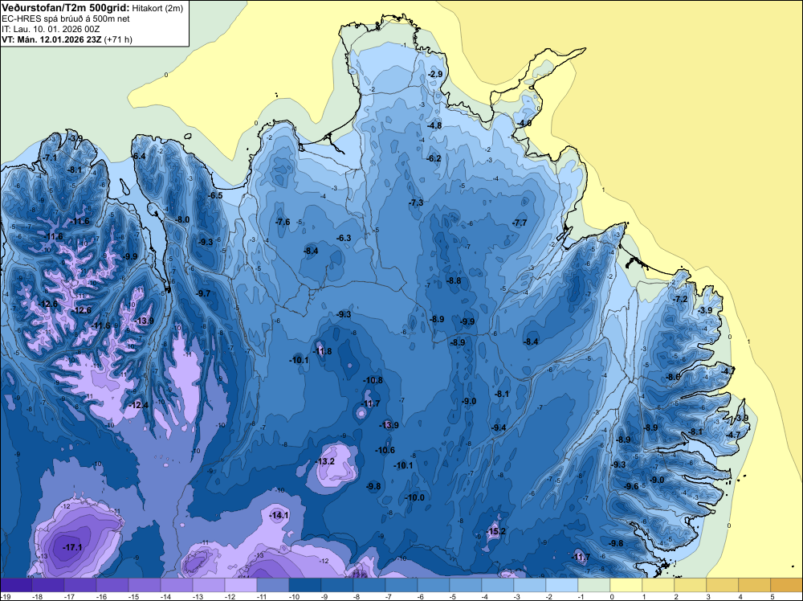This screenshot has height=601, width=803.
Task: Click the initial time line 'IT: Lau. 10. 01. 2026 00Z'
Action: [51, 29]
